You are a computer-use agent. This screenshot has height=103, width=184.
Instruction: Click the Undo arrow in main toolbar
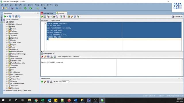[17, 8]
